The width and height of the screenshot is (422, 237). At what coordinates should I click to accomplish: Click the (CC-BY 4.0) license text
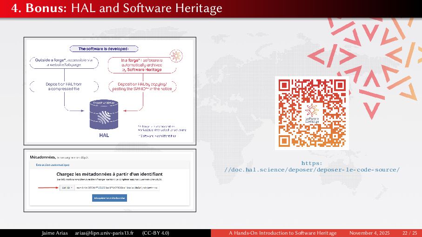pyautogui.click(x=156, y=233)
